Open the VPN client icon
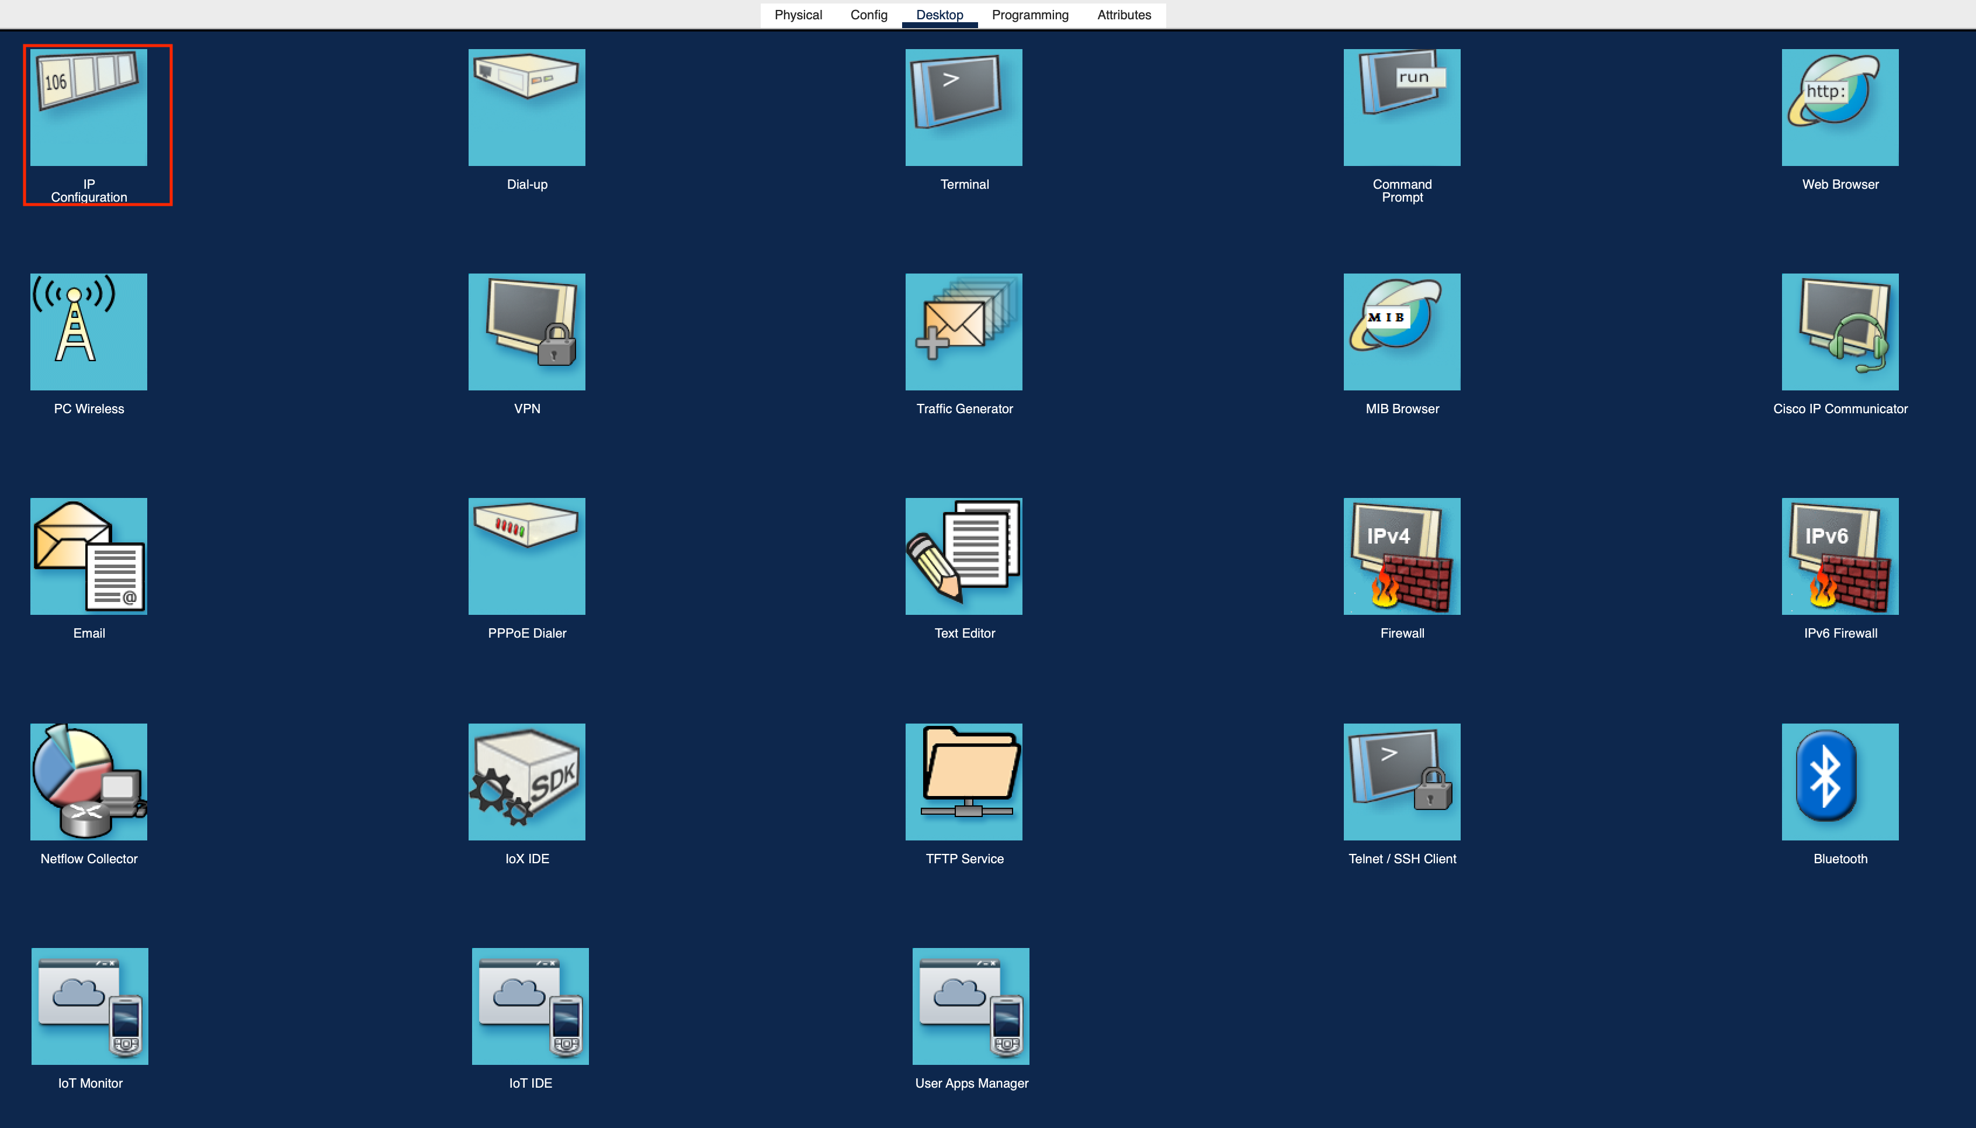1976x1128 pixels. (x=526, y=331)
